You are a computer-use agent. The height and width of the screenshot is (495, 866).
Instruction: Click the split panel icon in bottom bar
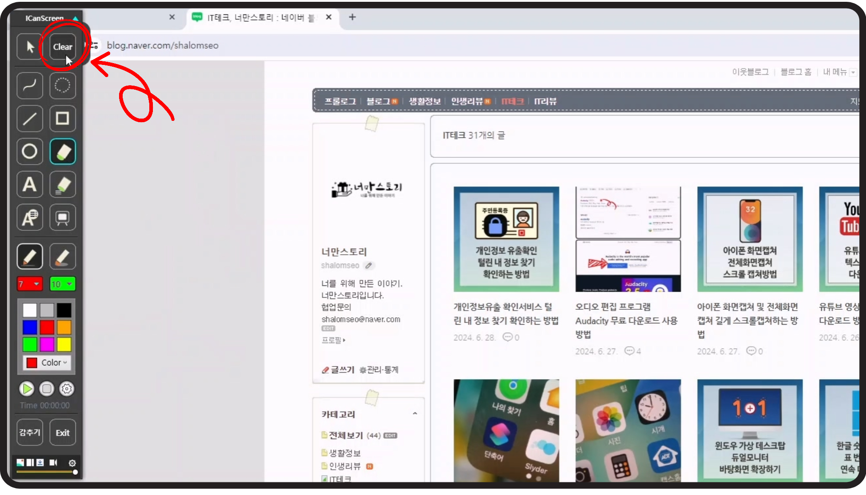(x=30, y=463)
